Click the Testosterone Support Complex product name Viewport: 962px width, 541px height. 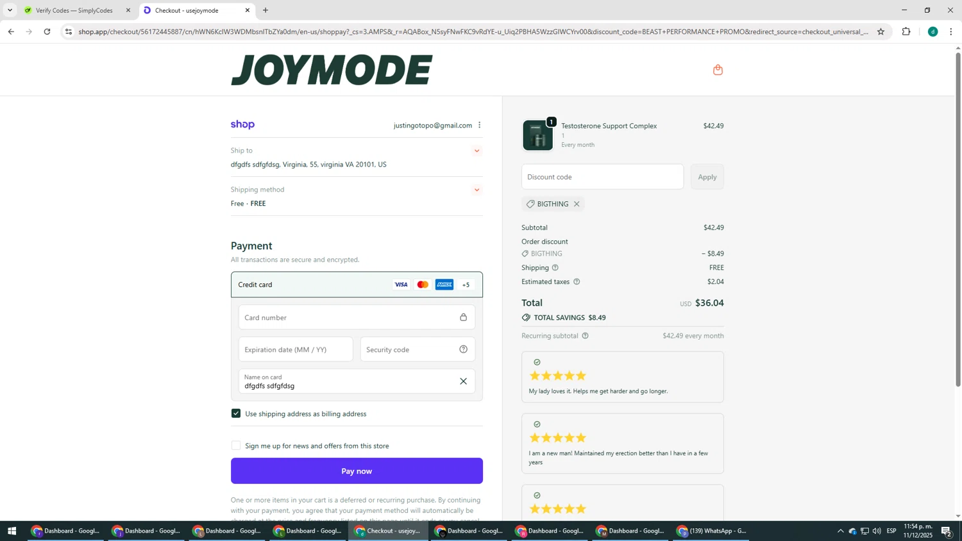click(609, 126)
